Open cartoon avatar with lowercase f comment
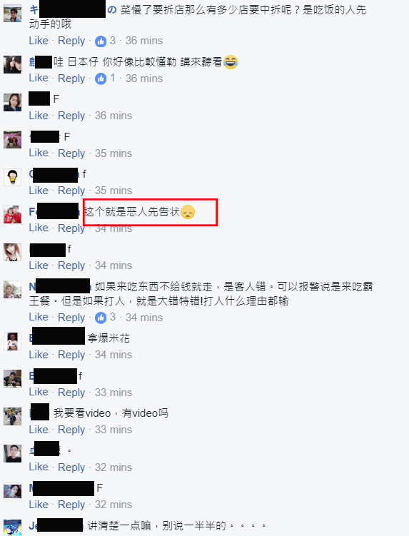409x536 pixels. point(13,177)
